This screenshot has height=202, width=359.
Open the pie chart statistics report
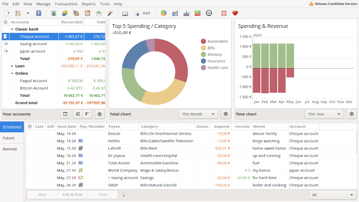tap(163, 13)
